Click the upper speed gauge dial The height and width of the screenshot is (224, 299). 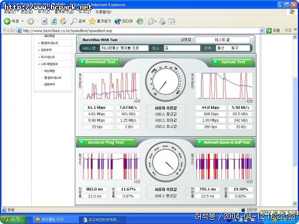[x=166, y=81]
